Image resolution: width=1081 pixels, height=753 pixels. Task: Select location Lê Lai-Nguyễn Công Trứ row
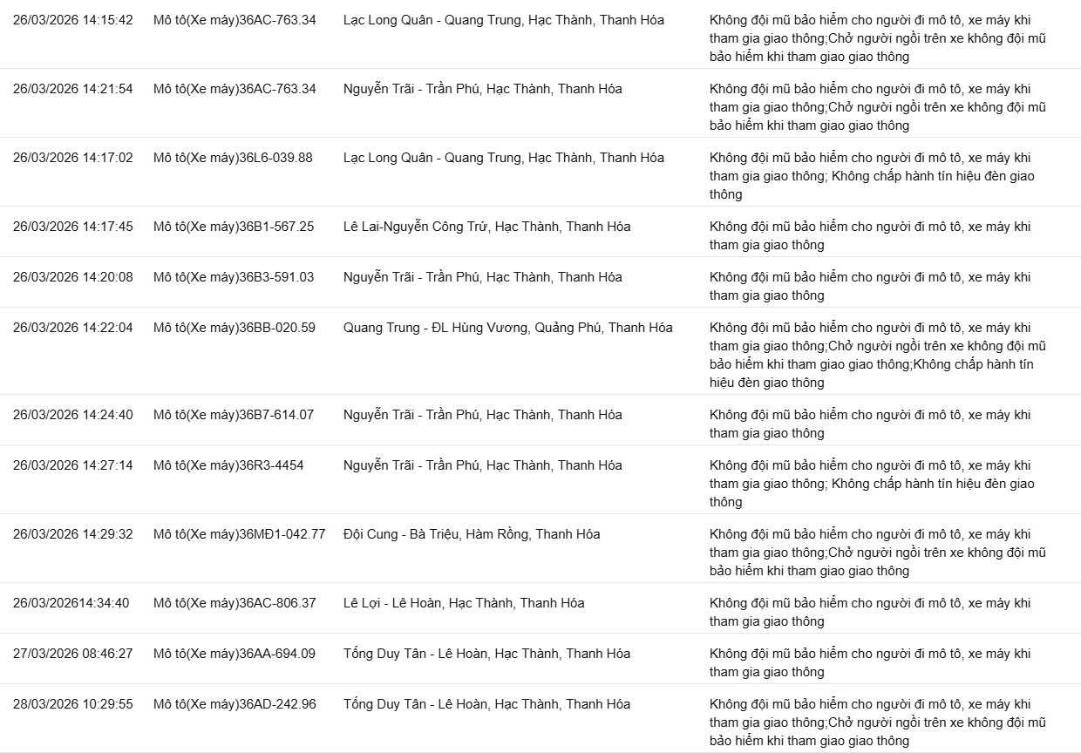point(487,227)
